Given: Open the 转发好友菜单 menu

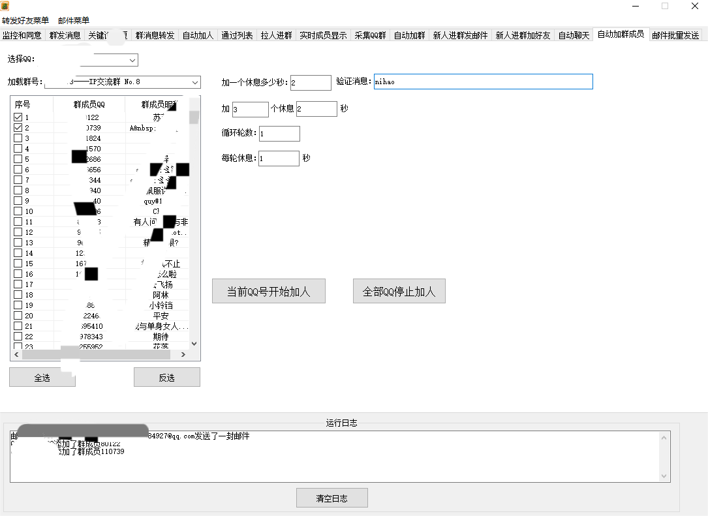Looking at the screenshot, I should 25,21.
